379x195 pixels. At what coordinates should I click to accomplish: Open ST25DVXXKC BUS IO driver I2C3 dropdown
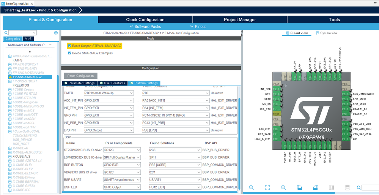[175, 150]
